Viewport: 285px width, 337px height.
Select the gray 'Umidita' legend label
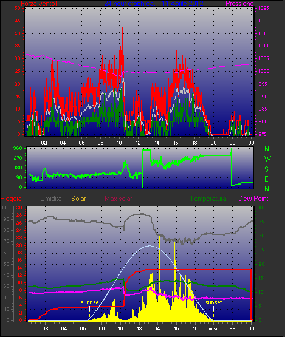tap(51, 199)
